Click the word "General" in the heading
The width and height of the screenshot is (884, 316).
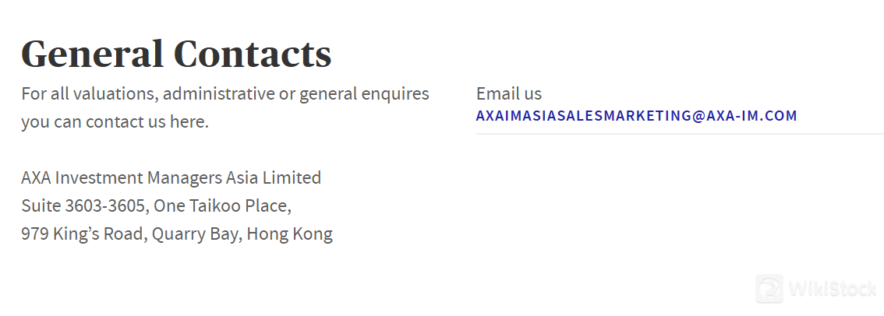tap(93, 54)
